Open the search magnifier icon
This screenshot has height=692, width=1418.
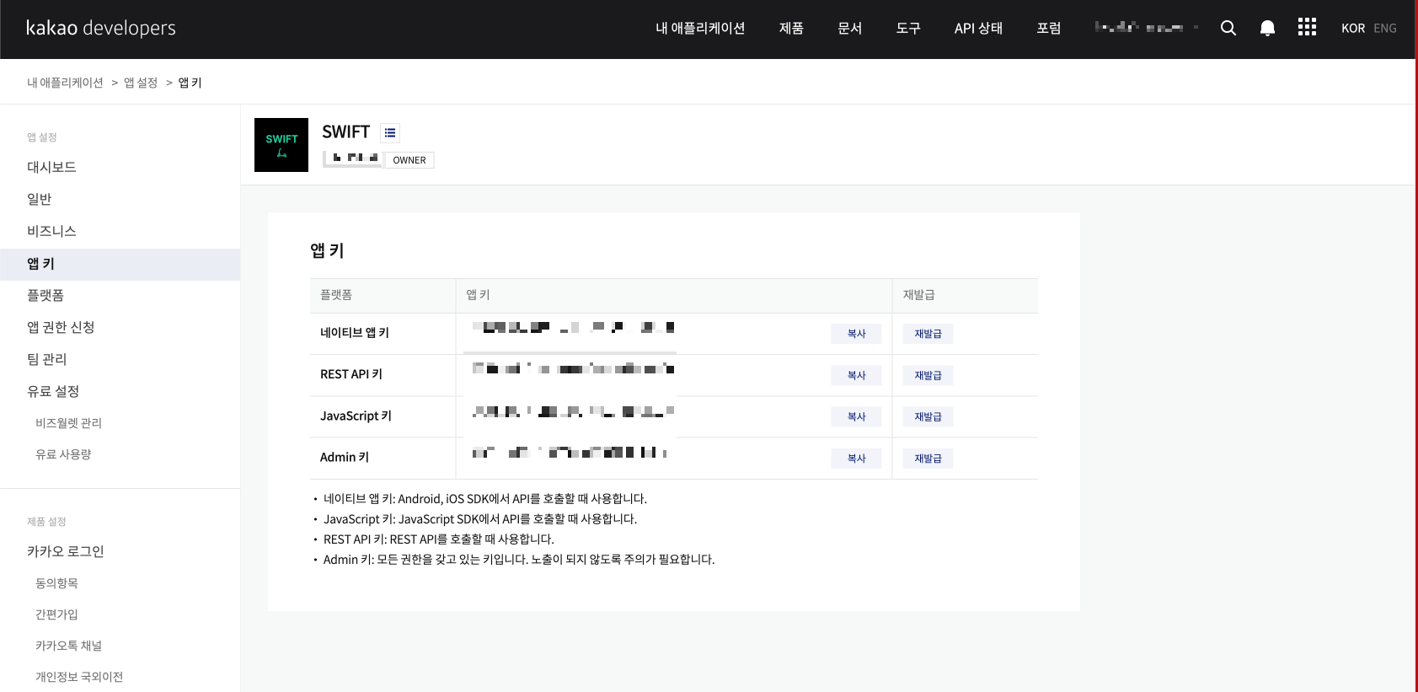(x=1228, y=28)
